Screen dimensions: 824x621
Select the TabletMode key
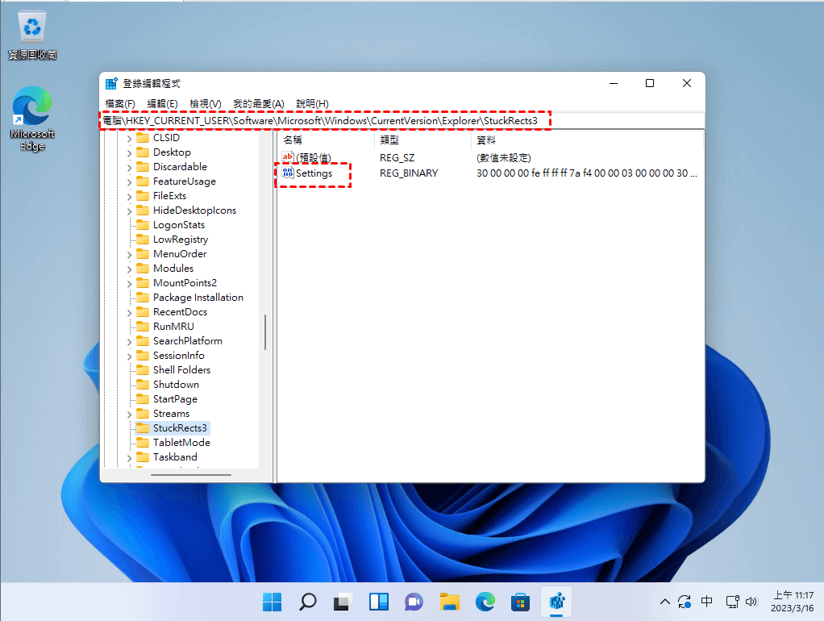click(181, 443)
